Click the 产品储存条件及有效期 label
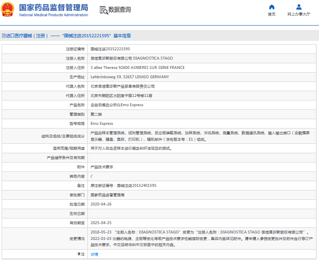This screenshot has width=319, height=261. pos(66,158)
